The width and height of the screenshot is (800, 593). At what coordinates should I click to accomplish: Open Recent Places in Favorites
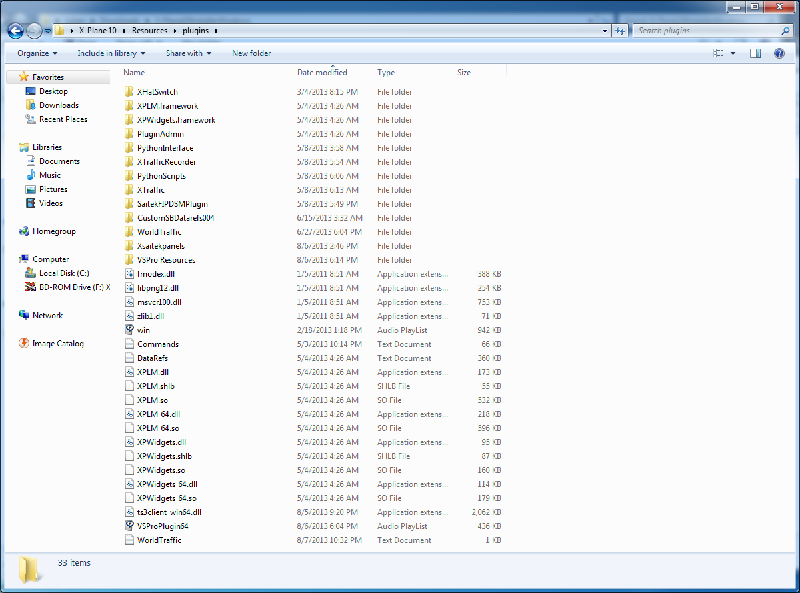pos(63,119)
